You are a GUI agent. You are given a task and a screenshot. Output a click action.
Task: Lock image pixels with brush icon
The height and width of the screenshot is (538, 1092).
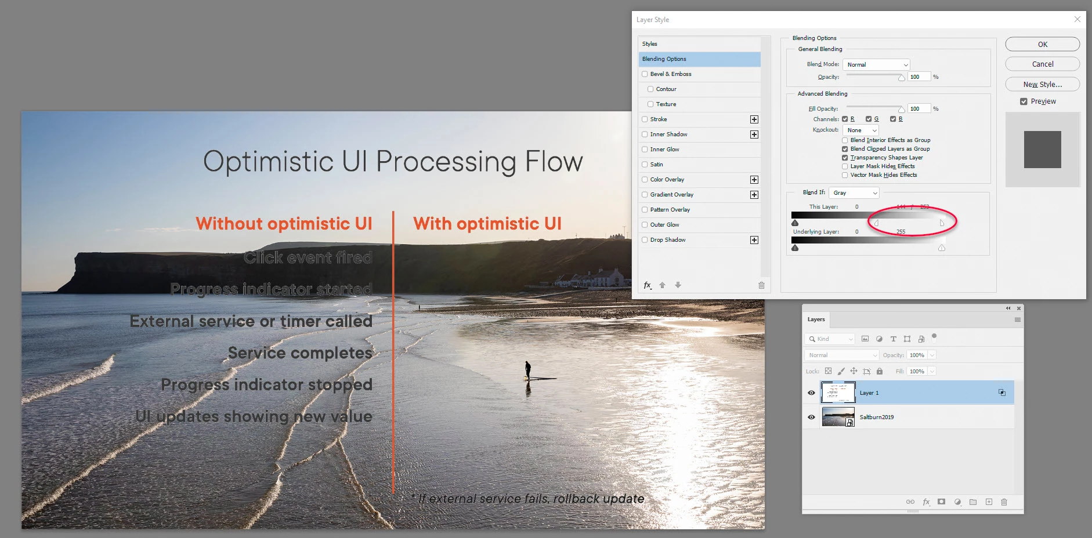pos(841,371)
